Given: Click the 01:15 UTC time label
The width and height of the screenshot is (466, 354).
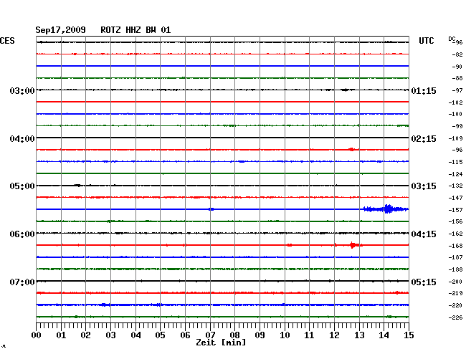Looking at the screenshot, I should click(x=424, y=90).
